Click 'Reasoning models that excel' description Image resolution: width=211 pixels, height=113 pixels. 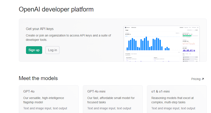[172, 100]
